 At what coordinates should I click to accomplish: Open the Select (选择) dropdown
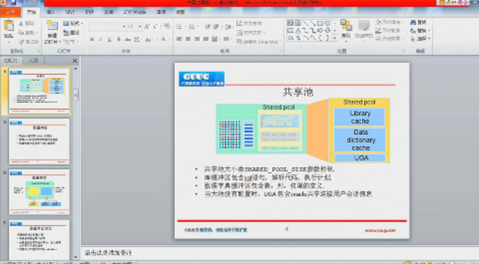(x=420, y=39)
